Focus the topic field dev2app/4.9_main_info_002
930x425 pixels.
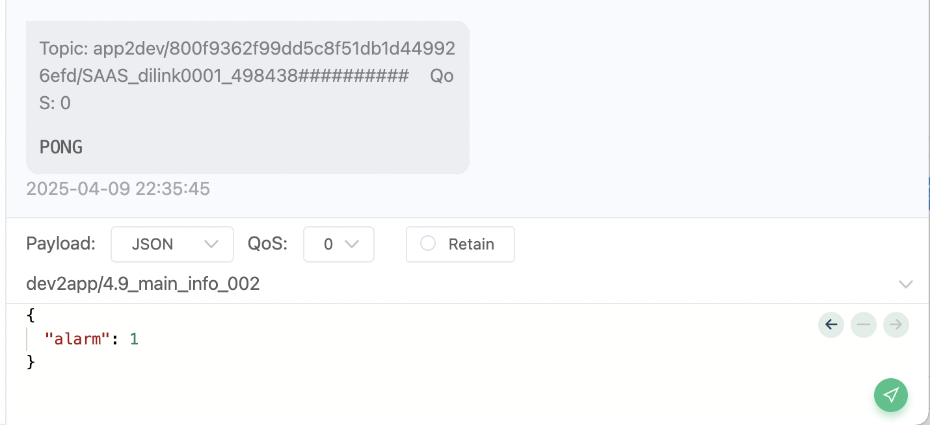click(455, 284)
